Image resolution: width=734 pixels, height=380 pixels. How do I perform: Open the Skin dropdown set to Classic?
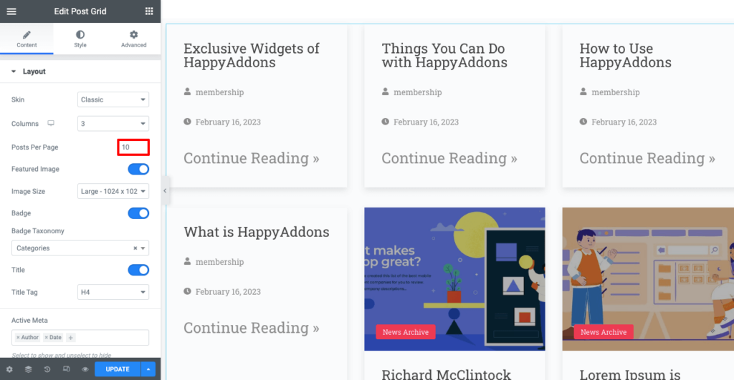113,99
